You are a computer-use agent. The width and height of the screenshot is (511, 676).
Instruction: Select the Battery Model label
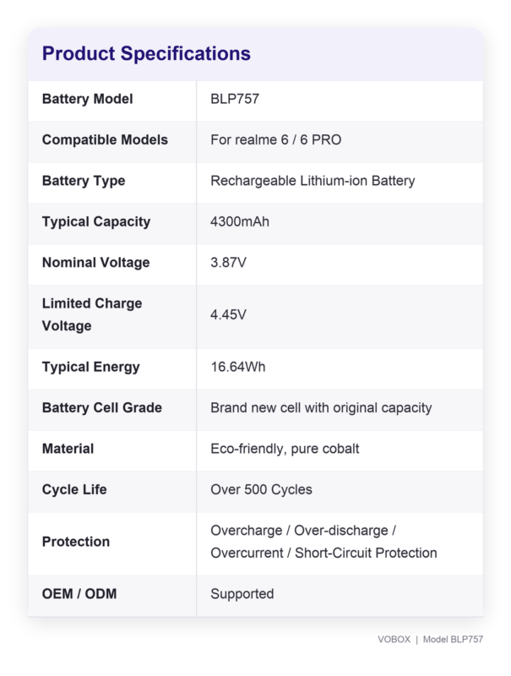pos(88,99)
